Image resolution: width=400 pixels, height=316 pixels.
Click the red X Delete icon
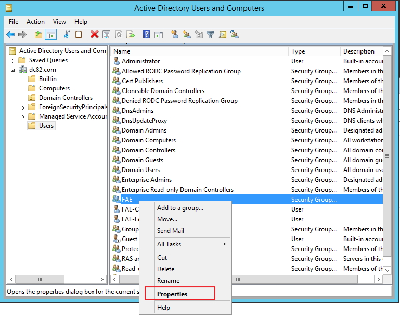pos(94,34)
